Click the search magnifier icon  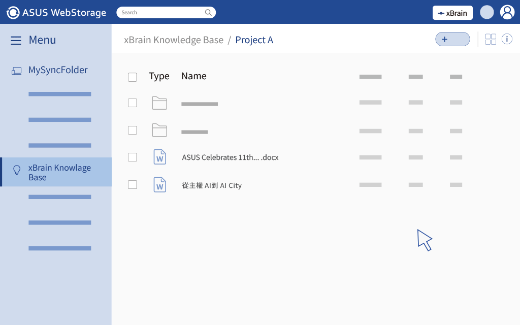(x=208, y=13)
